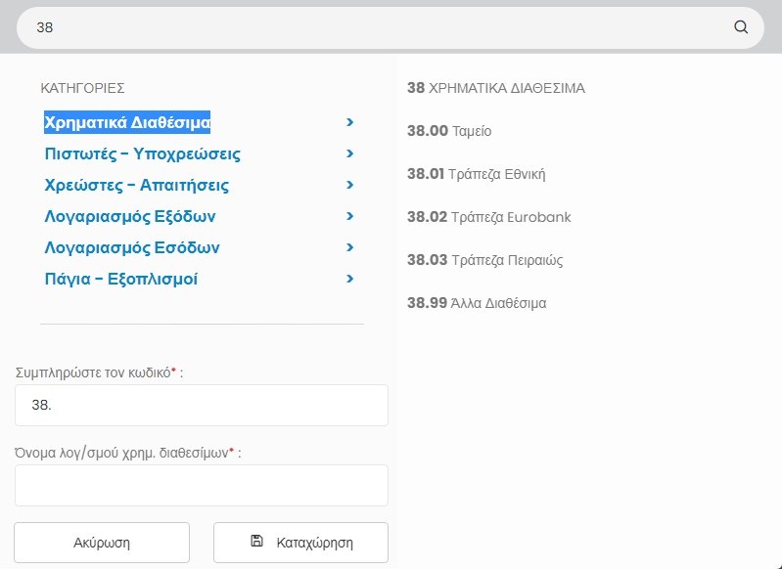Viewport: 782px width, 569px height.
Task: Open the Πιστωτές – Υποχρεώσεις category
Action: click(142, 154)
